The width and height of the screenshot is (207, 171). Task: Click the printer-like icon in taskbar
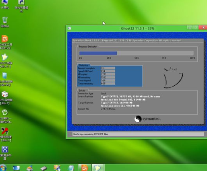[30, 168]
